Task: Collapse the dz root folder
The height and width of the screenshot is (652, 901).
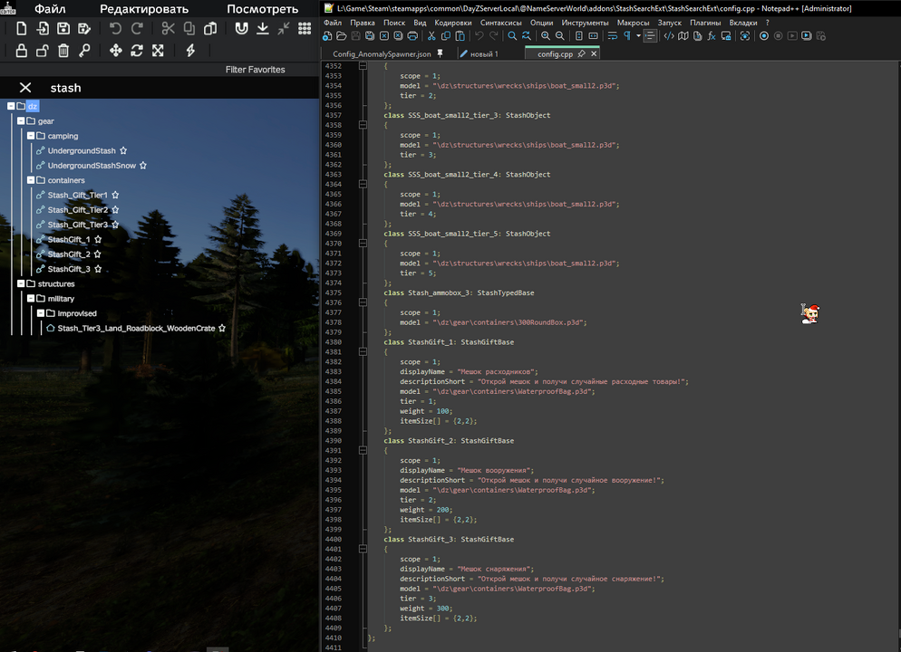Action: (x=11, y=106)
